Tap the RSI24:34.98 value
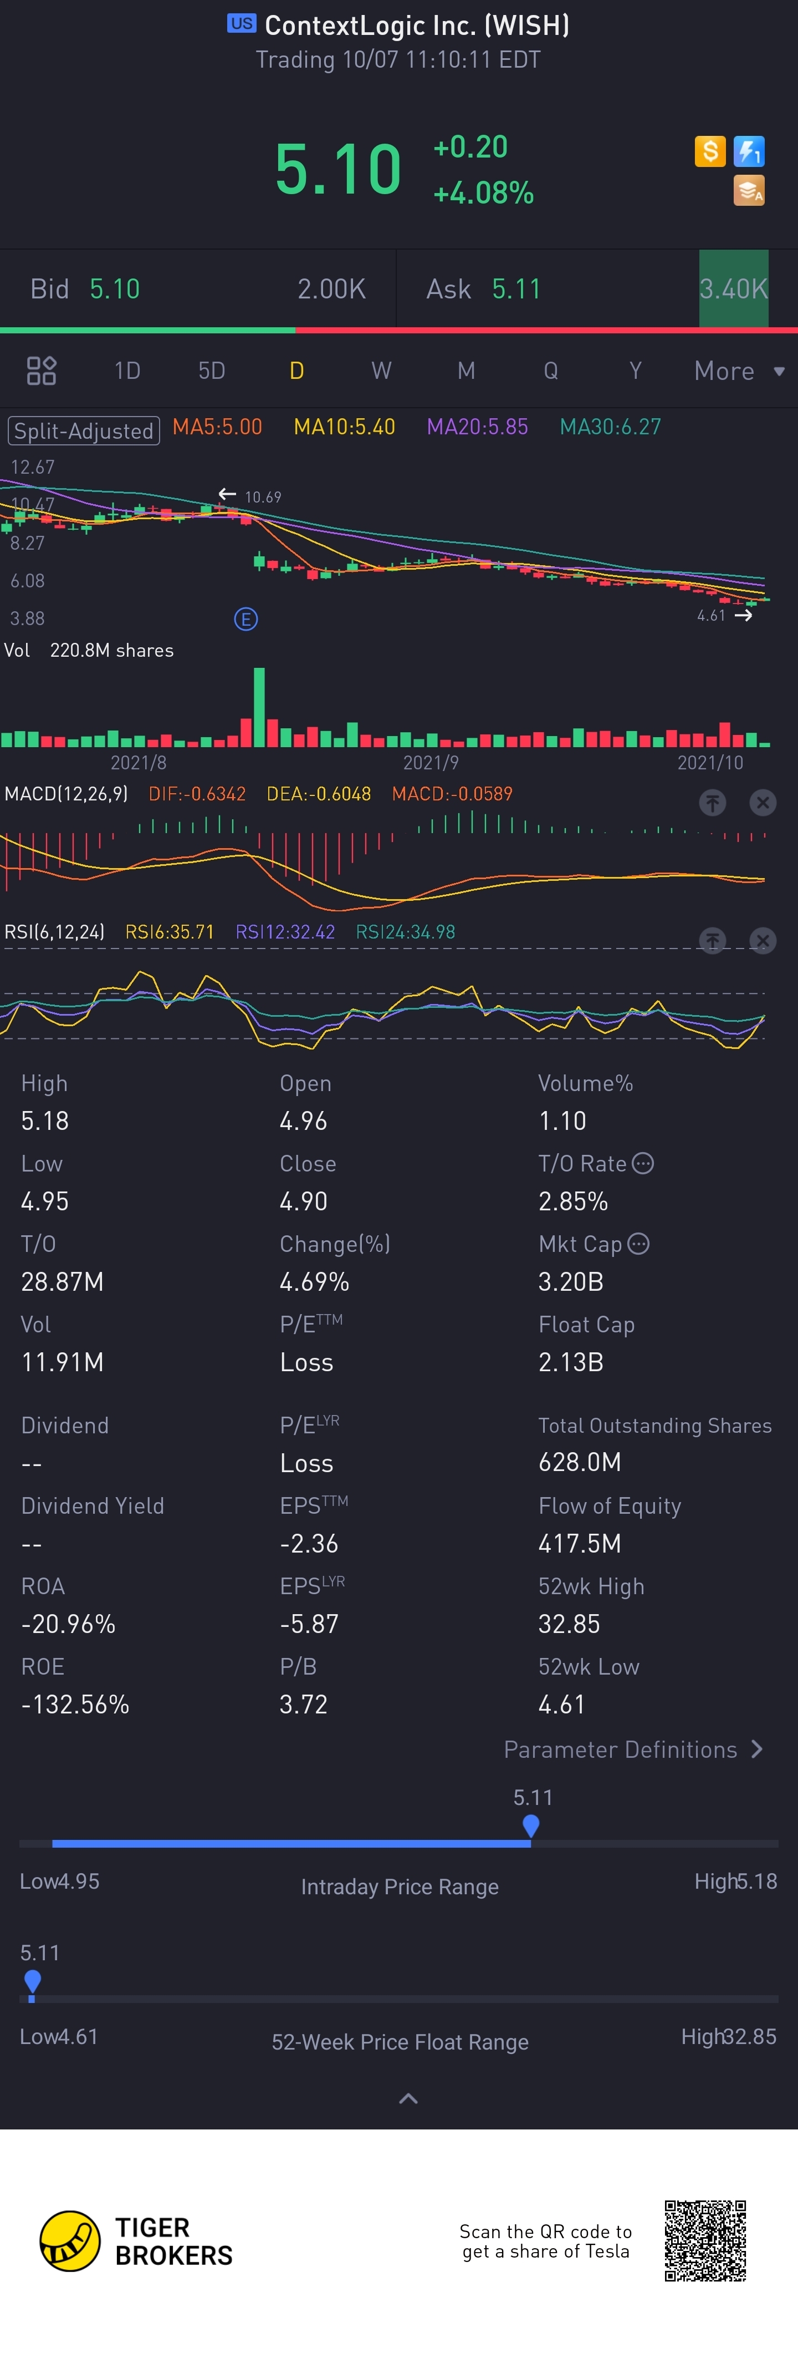798x2353 pixels. (406, 932)
